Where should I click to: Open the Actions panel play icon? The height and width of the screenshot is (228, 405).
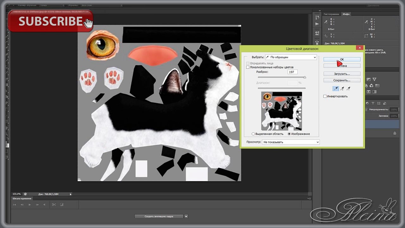coord(317,24)
